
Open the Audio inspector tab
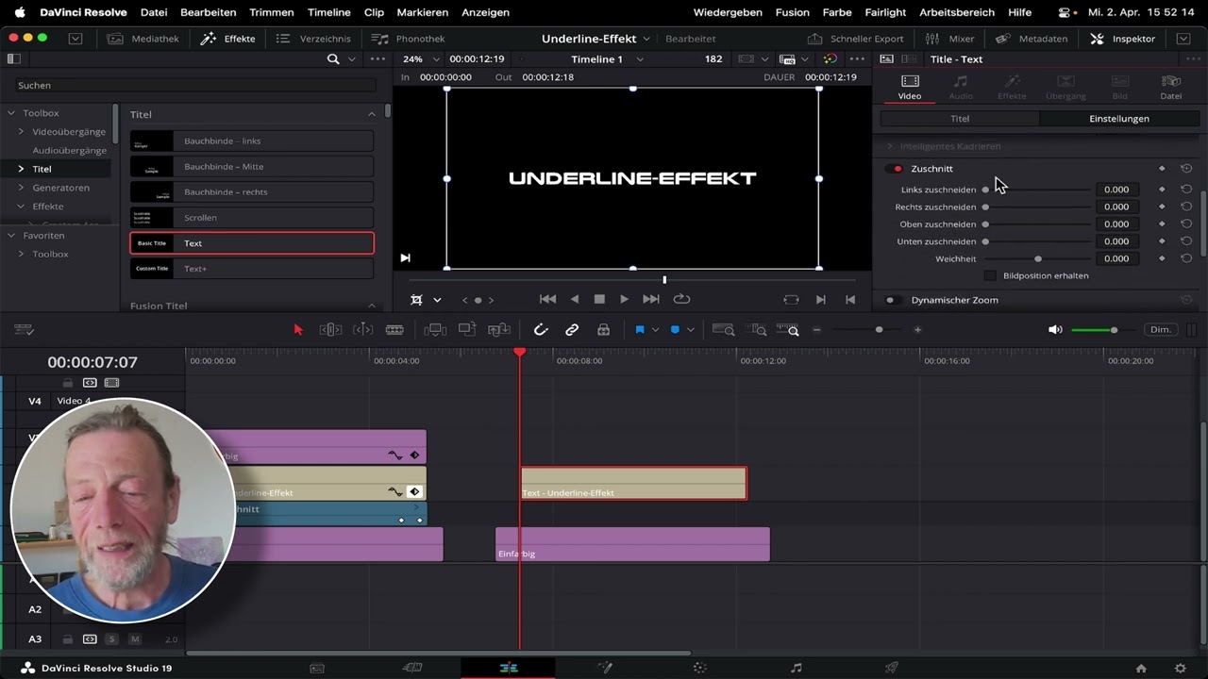click(x=961, y=87)
